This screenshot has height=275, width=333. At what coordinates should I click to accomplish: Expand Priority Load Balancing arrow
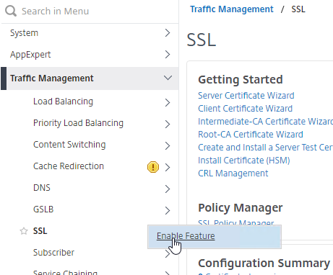(x=168, y=125)
